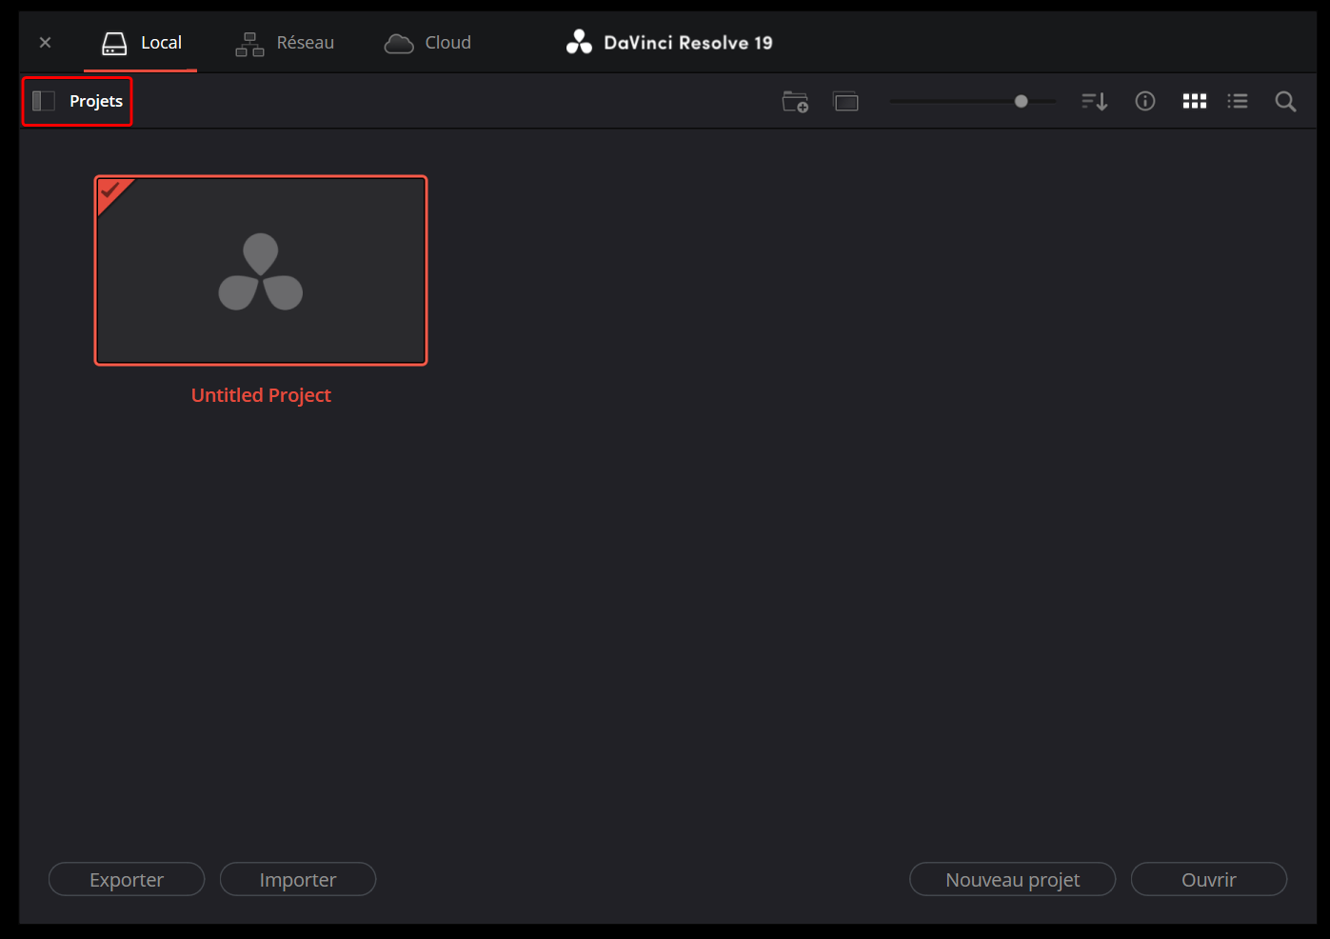Show project info with the info icon
The width and height of the screenshot is (1330, 939).
point(1145,101)
